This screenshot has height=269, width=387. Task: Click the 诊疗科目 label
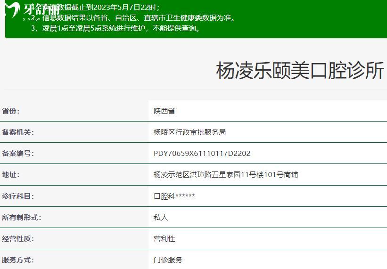click(18, 196)
